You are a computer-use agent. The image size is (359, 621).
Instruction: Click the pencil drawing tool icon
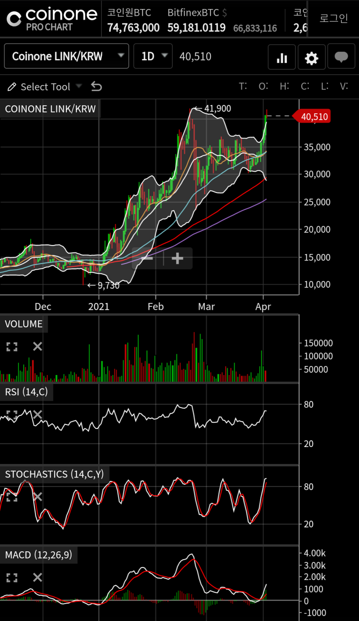pyautogui.click(x=12, y=87)
